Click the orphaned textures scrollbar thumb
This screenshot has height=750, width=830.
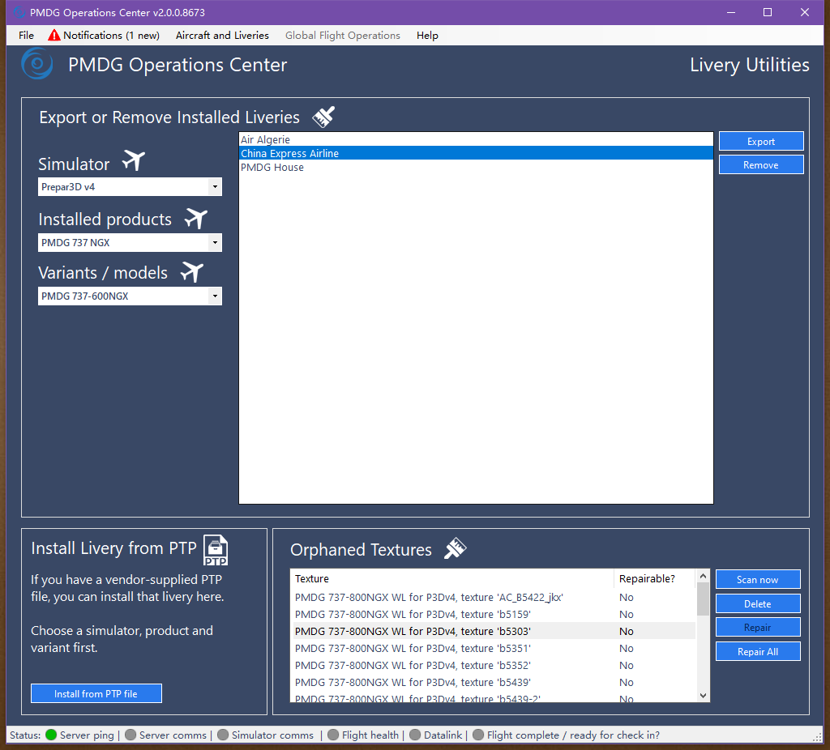[x=703, y=599]
